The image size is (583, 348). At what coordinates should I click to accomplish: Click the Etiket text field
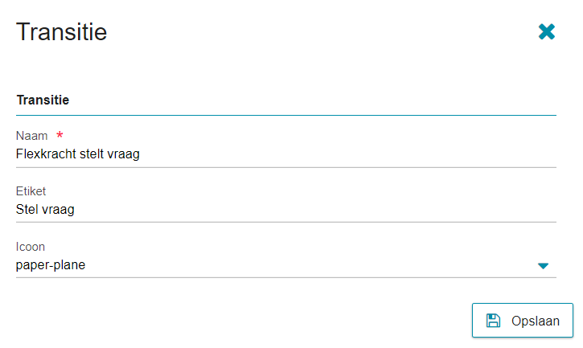click(x=286, y=209)
